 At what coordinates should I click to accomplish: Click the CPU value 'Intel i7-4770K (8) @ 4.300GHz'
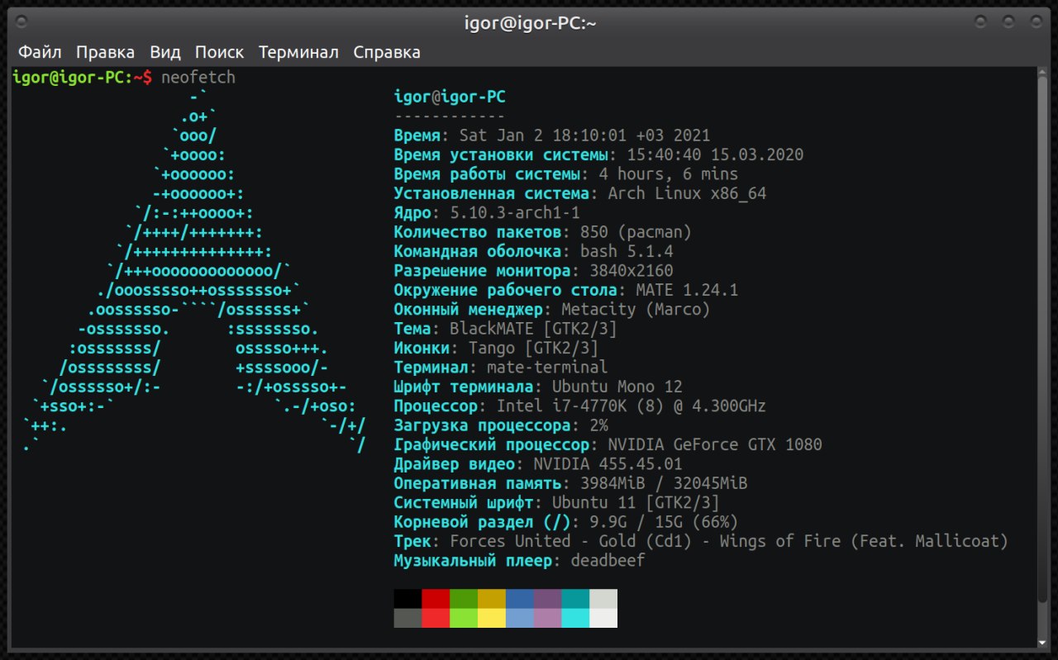coord(631,406)
